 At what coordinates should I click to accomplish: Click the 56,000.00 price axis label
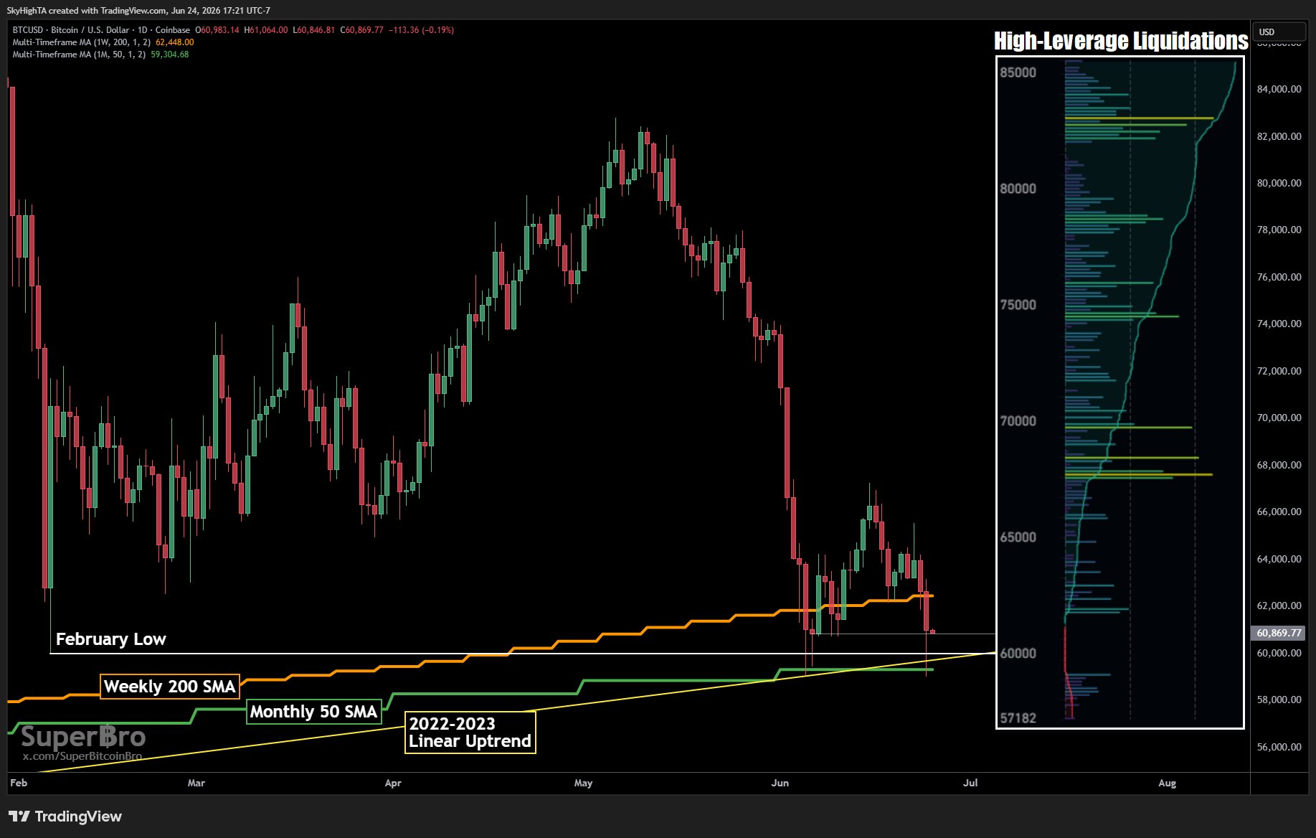1279,747
